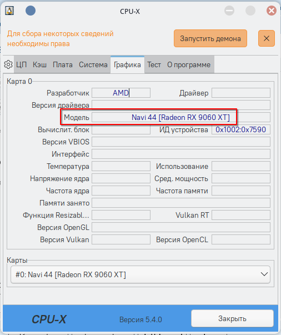Click the Версия 5.4.0 text
Screen dimensions: 281x335
pyautogui.click(x=140, y=319)
